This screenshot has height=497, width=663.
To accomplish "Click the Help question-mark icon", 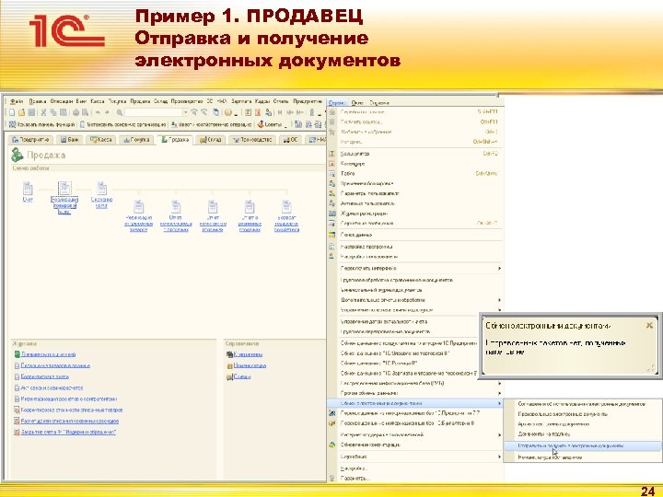I will pos(228,112).
